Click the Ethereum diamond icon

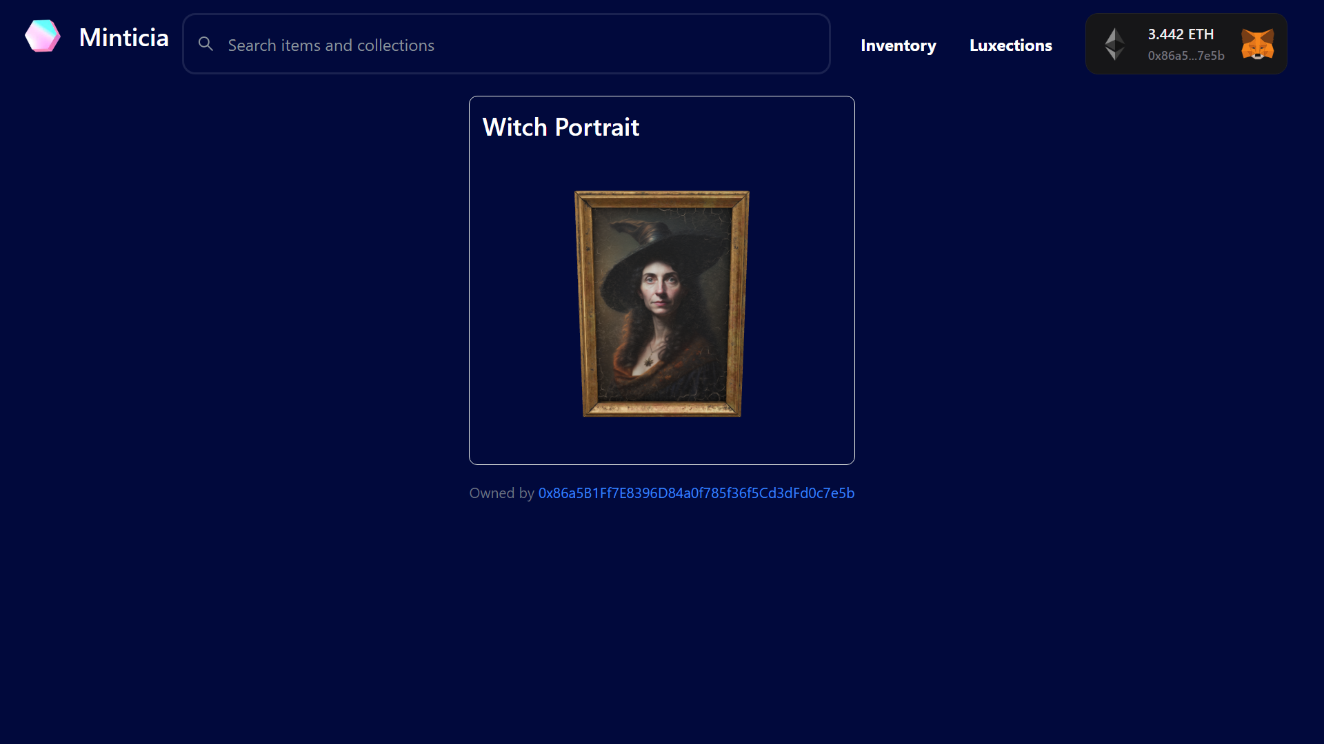click(x=1114, y=44)
